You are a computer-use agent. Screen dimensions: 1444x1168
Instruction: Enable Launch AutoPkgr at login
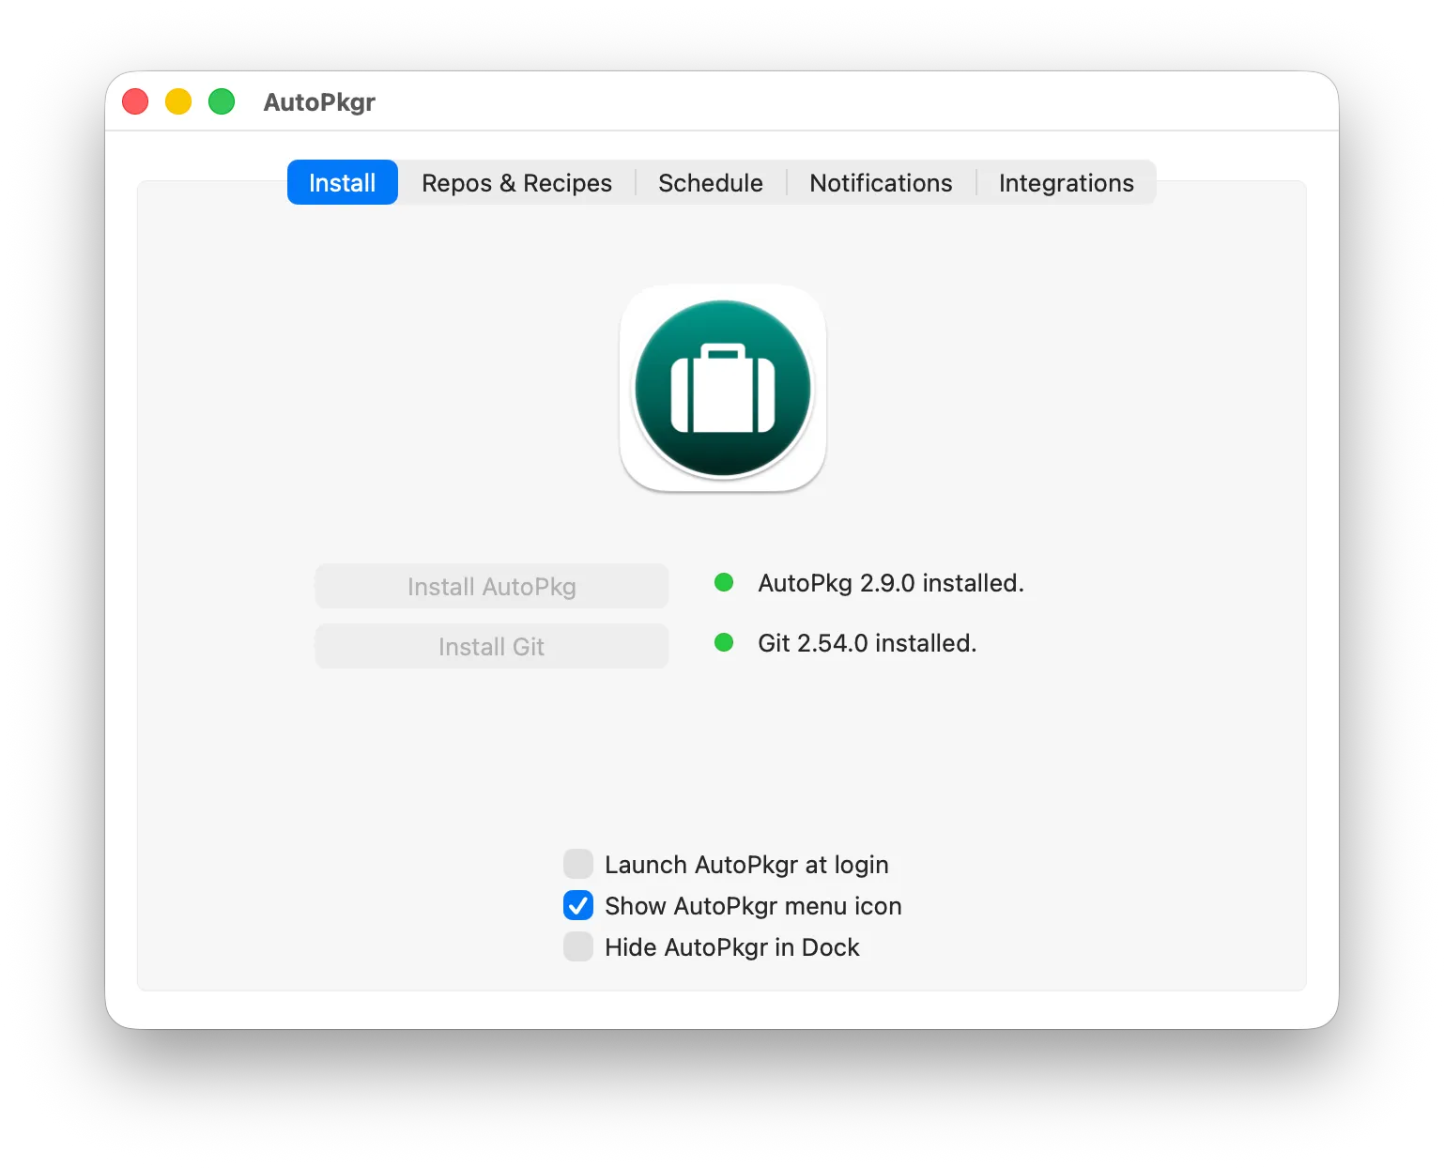point(578,864)
